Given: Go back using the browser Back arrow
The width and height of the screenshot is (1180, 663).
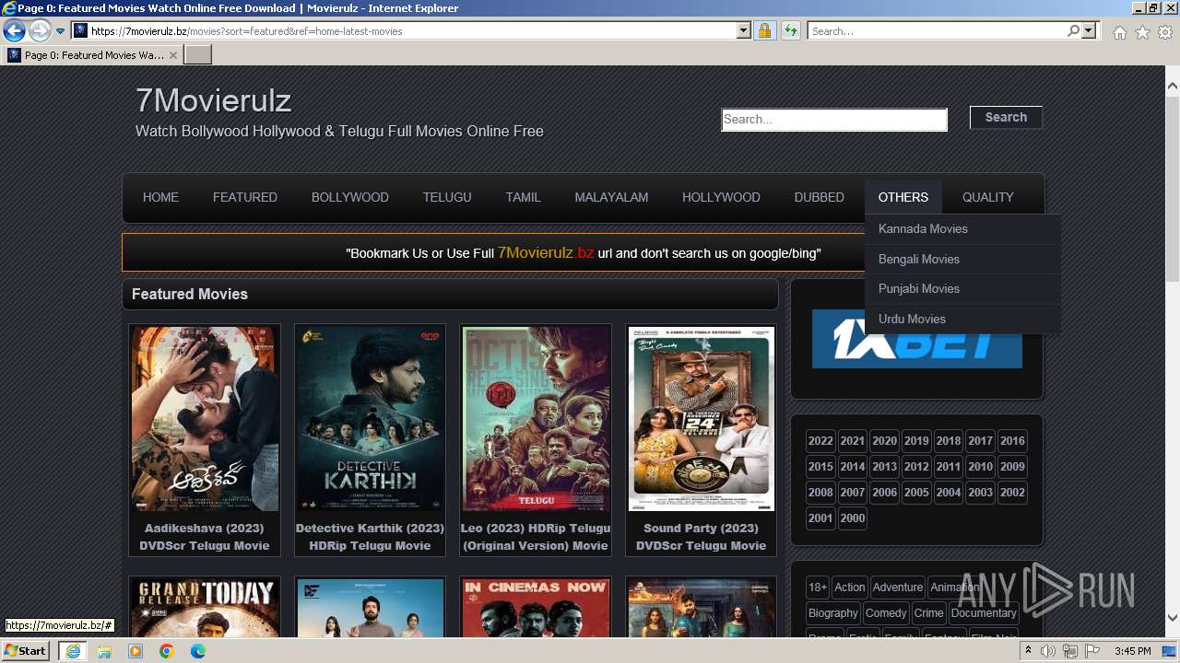Looking at the screenshot, I should [14, 30].
